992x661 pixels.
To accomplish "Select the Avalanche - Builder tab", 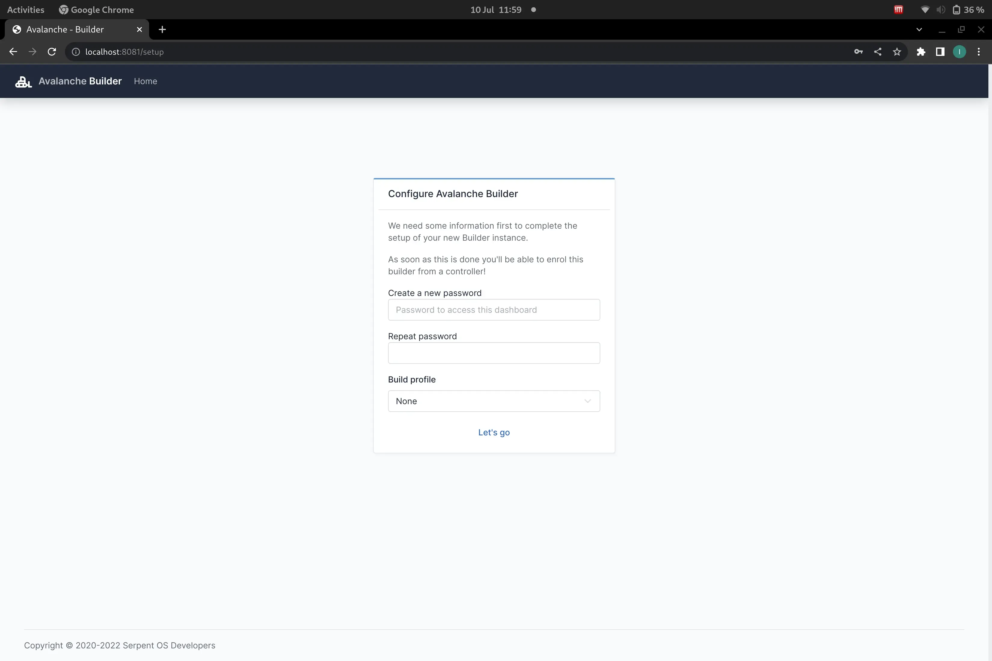I will 76,29.
